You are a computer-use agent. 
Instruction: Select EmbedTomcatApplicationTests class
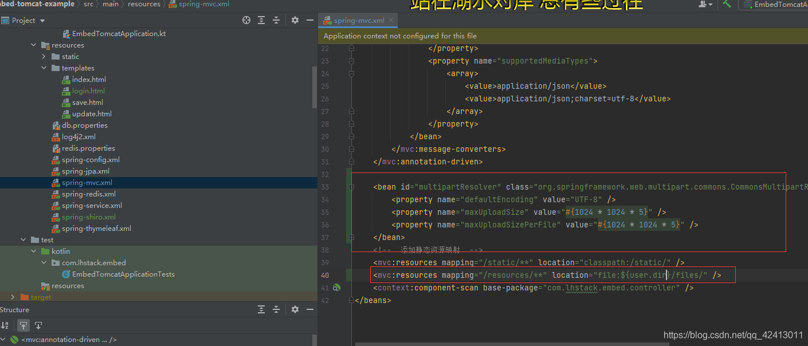tap(123, 274)
